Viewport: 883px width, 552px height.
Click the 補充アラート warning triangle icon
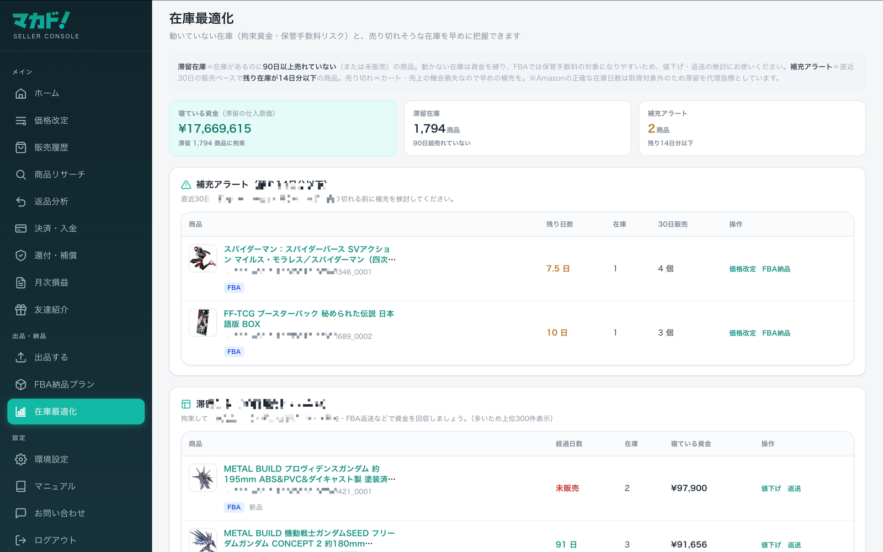point(186,185)
